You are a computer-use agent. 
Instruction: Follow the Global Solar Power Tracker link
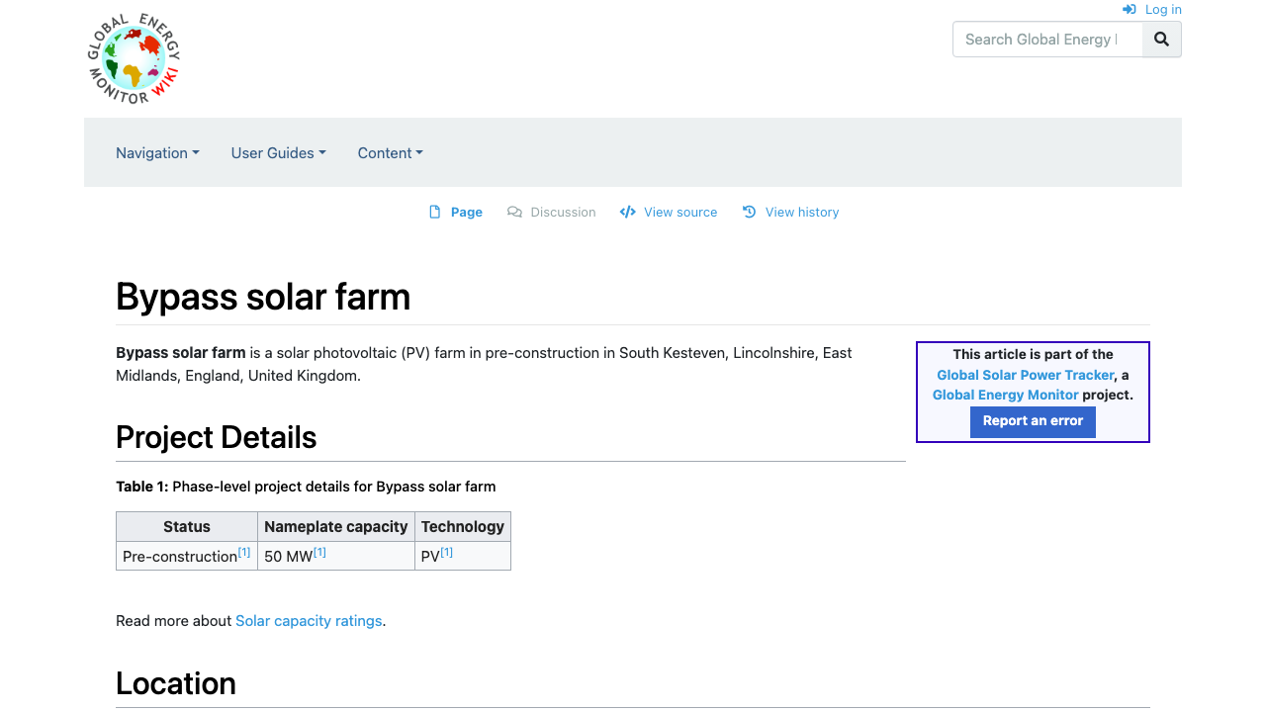pos(1026,375)
